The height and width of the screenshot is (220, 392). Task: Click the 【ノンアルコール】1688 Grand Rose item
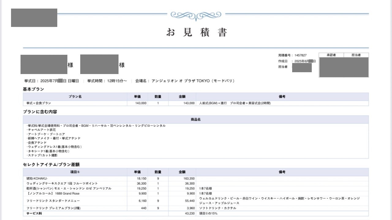tap(53, 194)
